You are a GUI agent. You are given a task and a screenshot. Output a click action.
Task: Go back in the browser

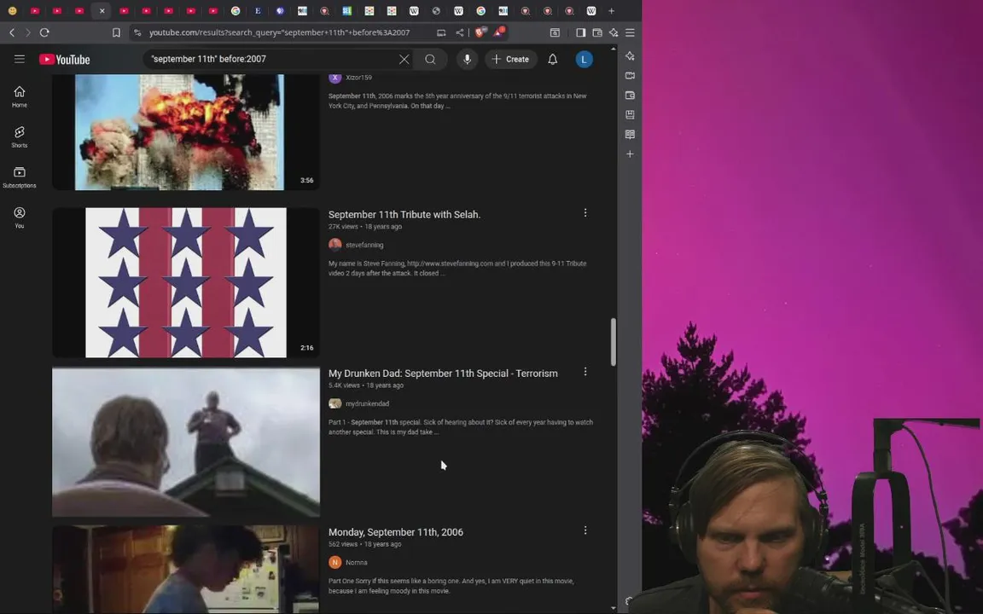(12, 32)
